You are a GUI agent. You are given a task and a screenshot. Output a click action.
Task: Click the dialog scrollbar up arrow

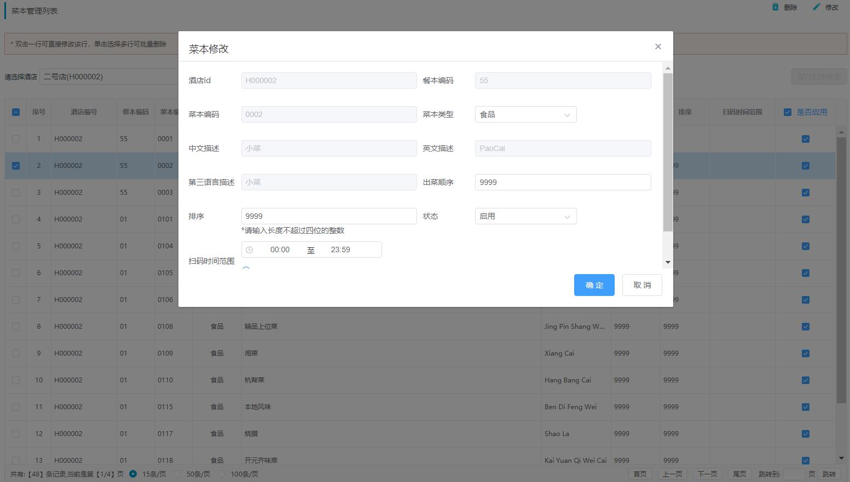click(x=668, y=68)
